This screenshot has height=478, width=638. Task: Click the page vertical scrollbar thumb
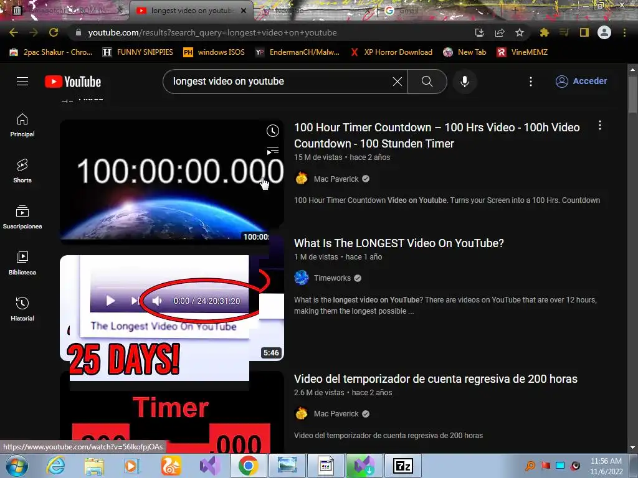click(632, 93)
